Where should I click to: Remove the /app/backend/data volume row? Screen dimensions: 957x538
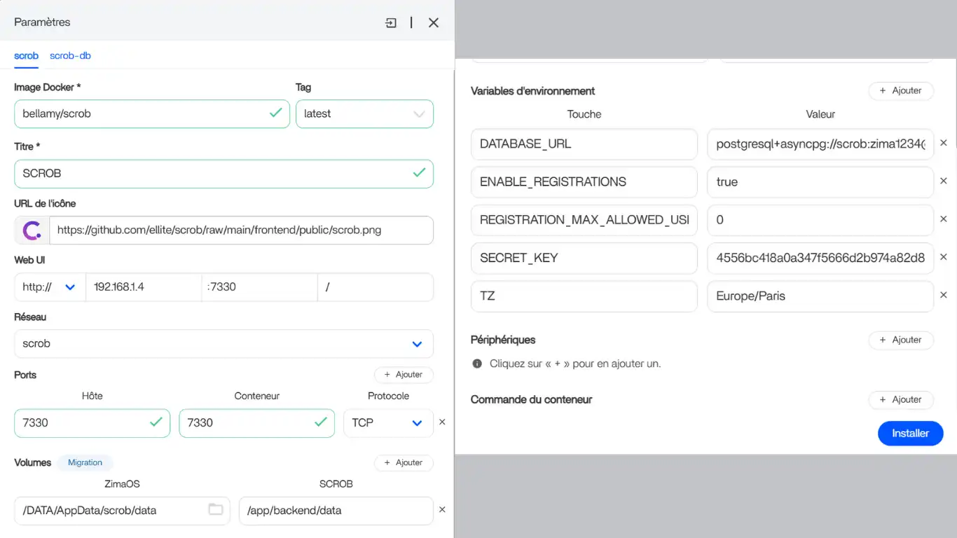click(x=442, y=510)
